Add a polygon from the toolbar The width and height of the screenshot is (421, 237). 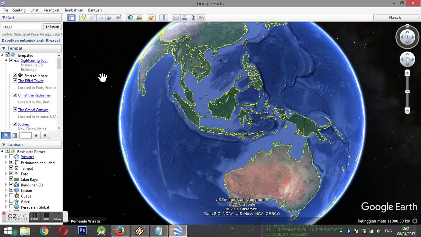point(92,18)
